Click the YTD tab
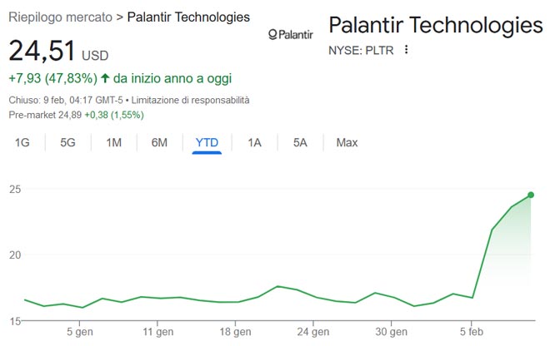Viewport: 550px width, 346px height. (x=207, y=143)
